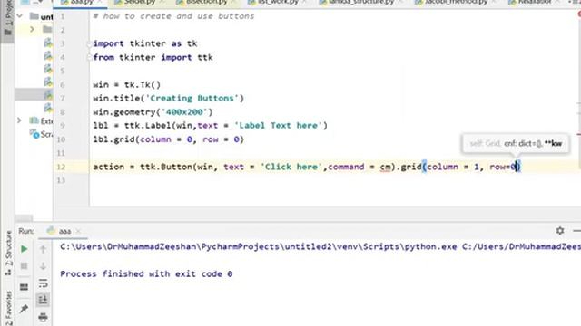Open Run panel settings gear
The height and width of the screenshot is (326, 581).
(560, 231)
